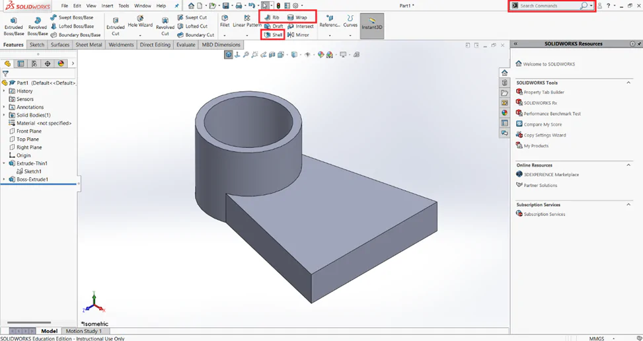Image resolution: width=643 pixels, height=341 pixels.
Task: Expand the Boss-Extrude1 feature node
Action: 4,179
